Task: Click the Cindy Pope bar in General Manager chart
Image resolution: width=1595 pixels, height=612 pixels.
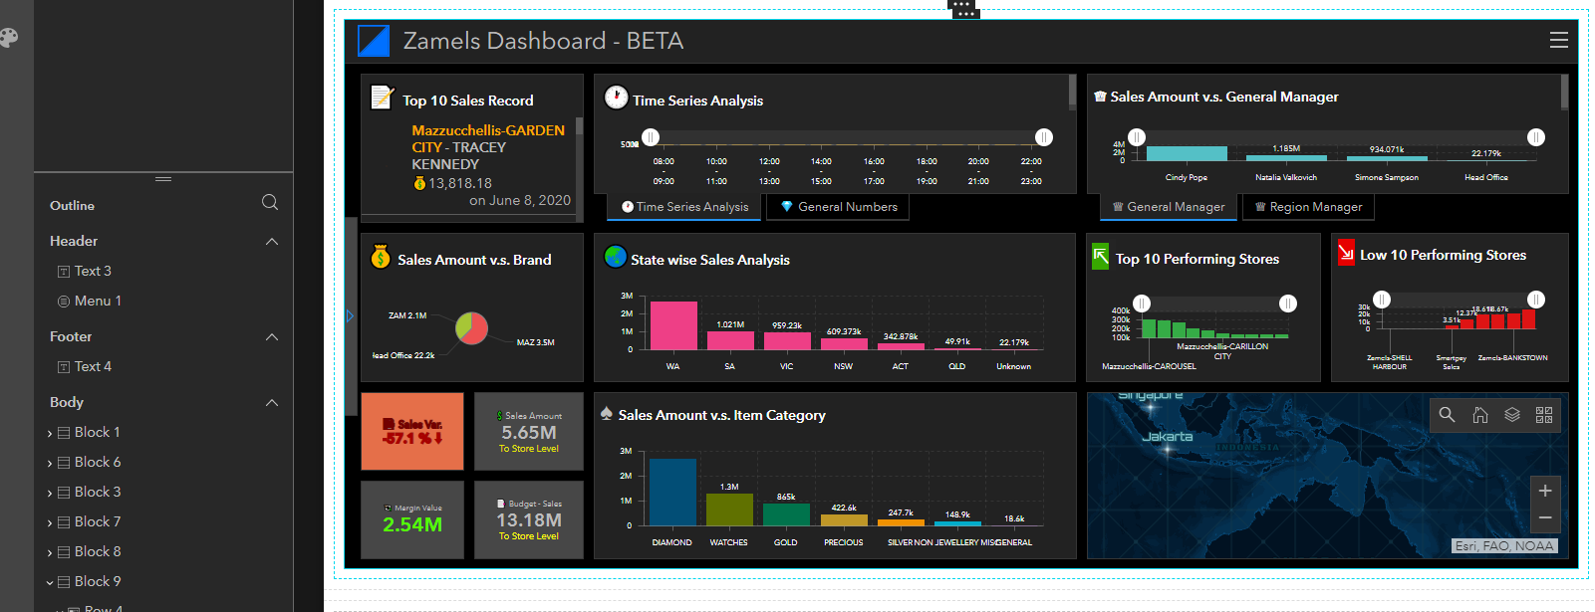Action: coord(1187,153)
